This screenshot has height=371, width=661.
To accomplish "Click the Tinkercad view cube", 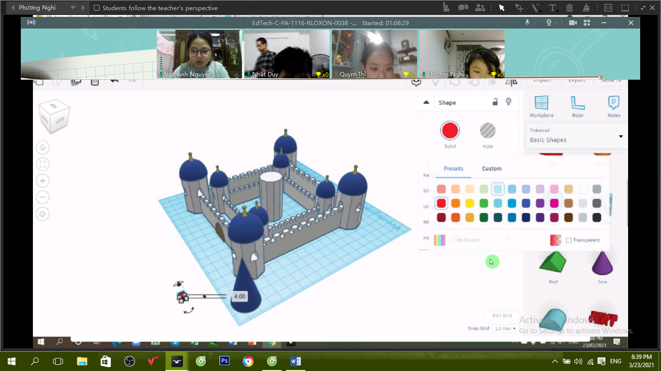I will coord(54,116).
